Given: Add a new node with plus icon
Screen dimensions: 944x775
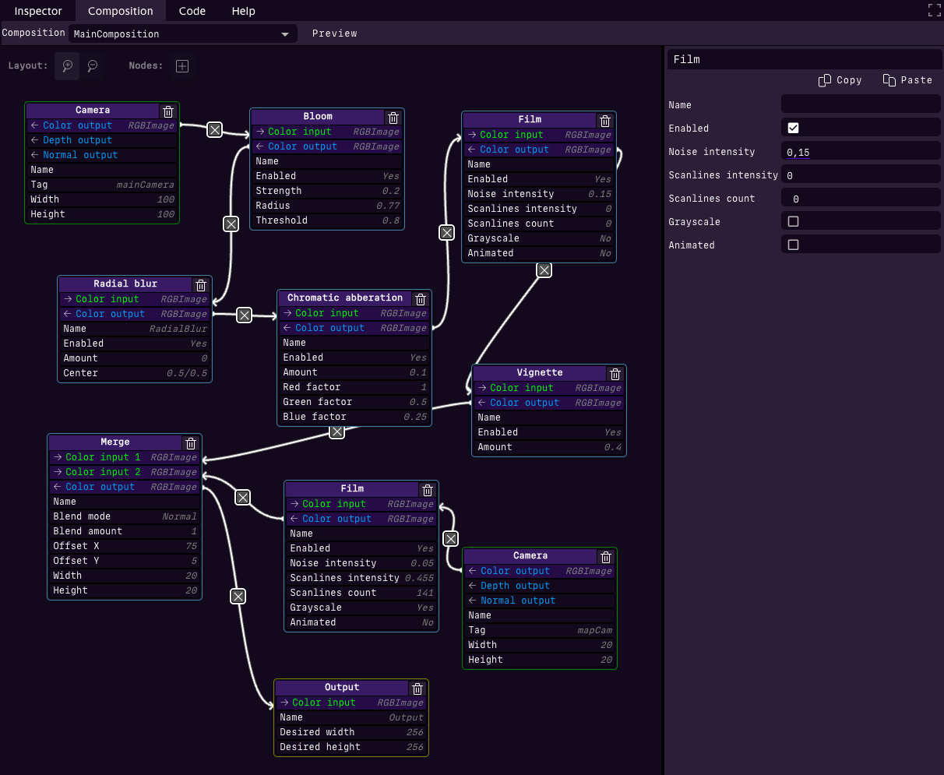Looking at the screenshot, I should [x=182, y=66].
